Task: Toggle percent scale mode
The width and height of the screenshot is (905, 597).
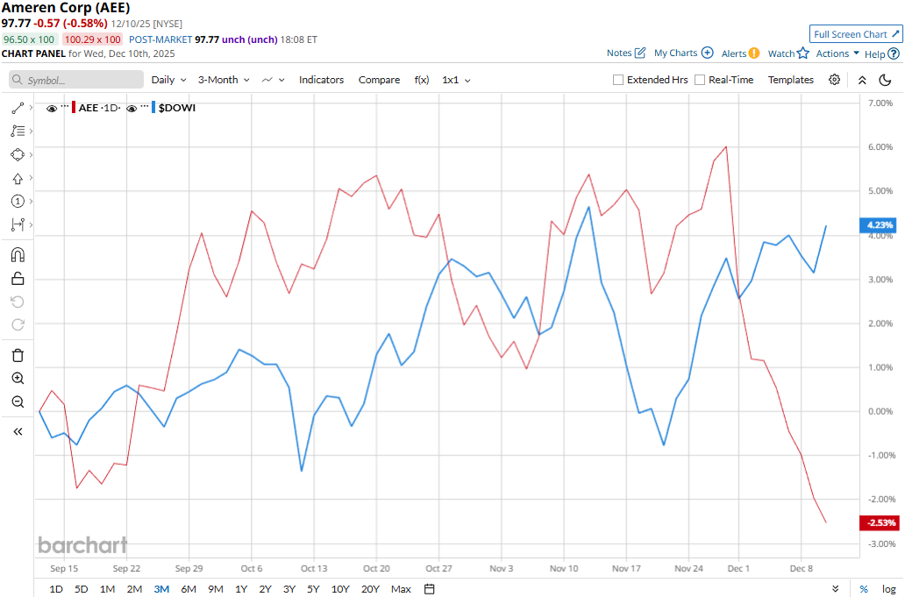Action: coord(864,589)
